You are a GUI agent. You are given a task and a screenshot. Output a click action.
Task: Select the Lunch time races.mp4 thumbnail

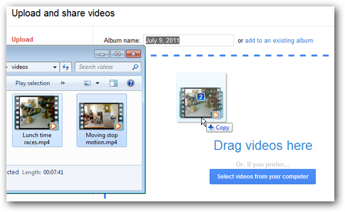(x=37, y=112)
